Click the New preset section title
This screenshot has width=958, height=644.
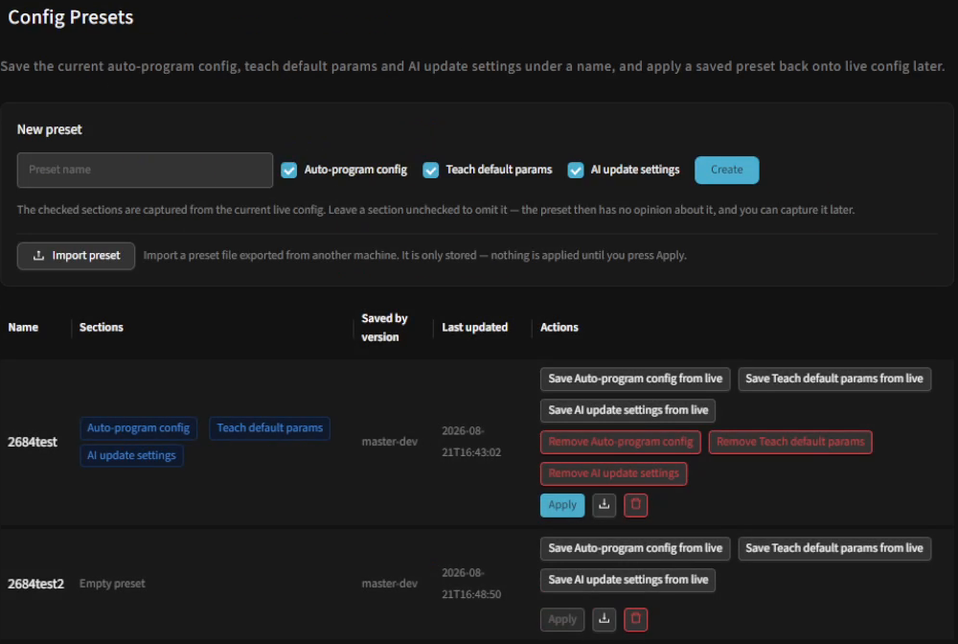point(49,129)
